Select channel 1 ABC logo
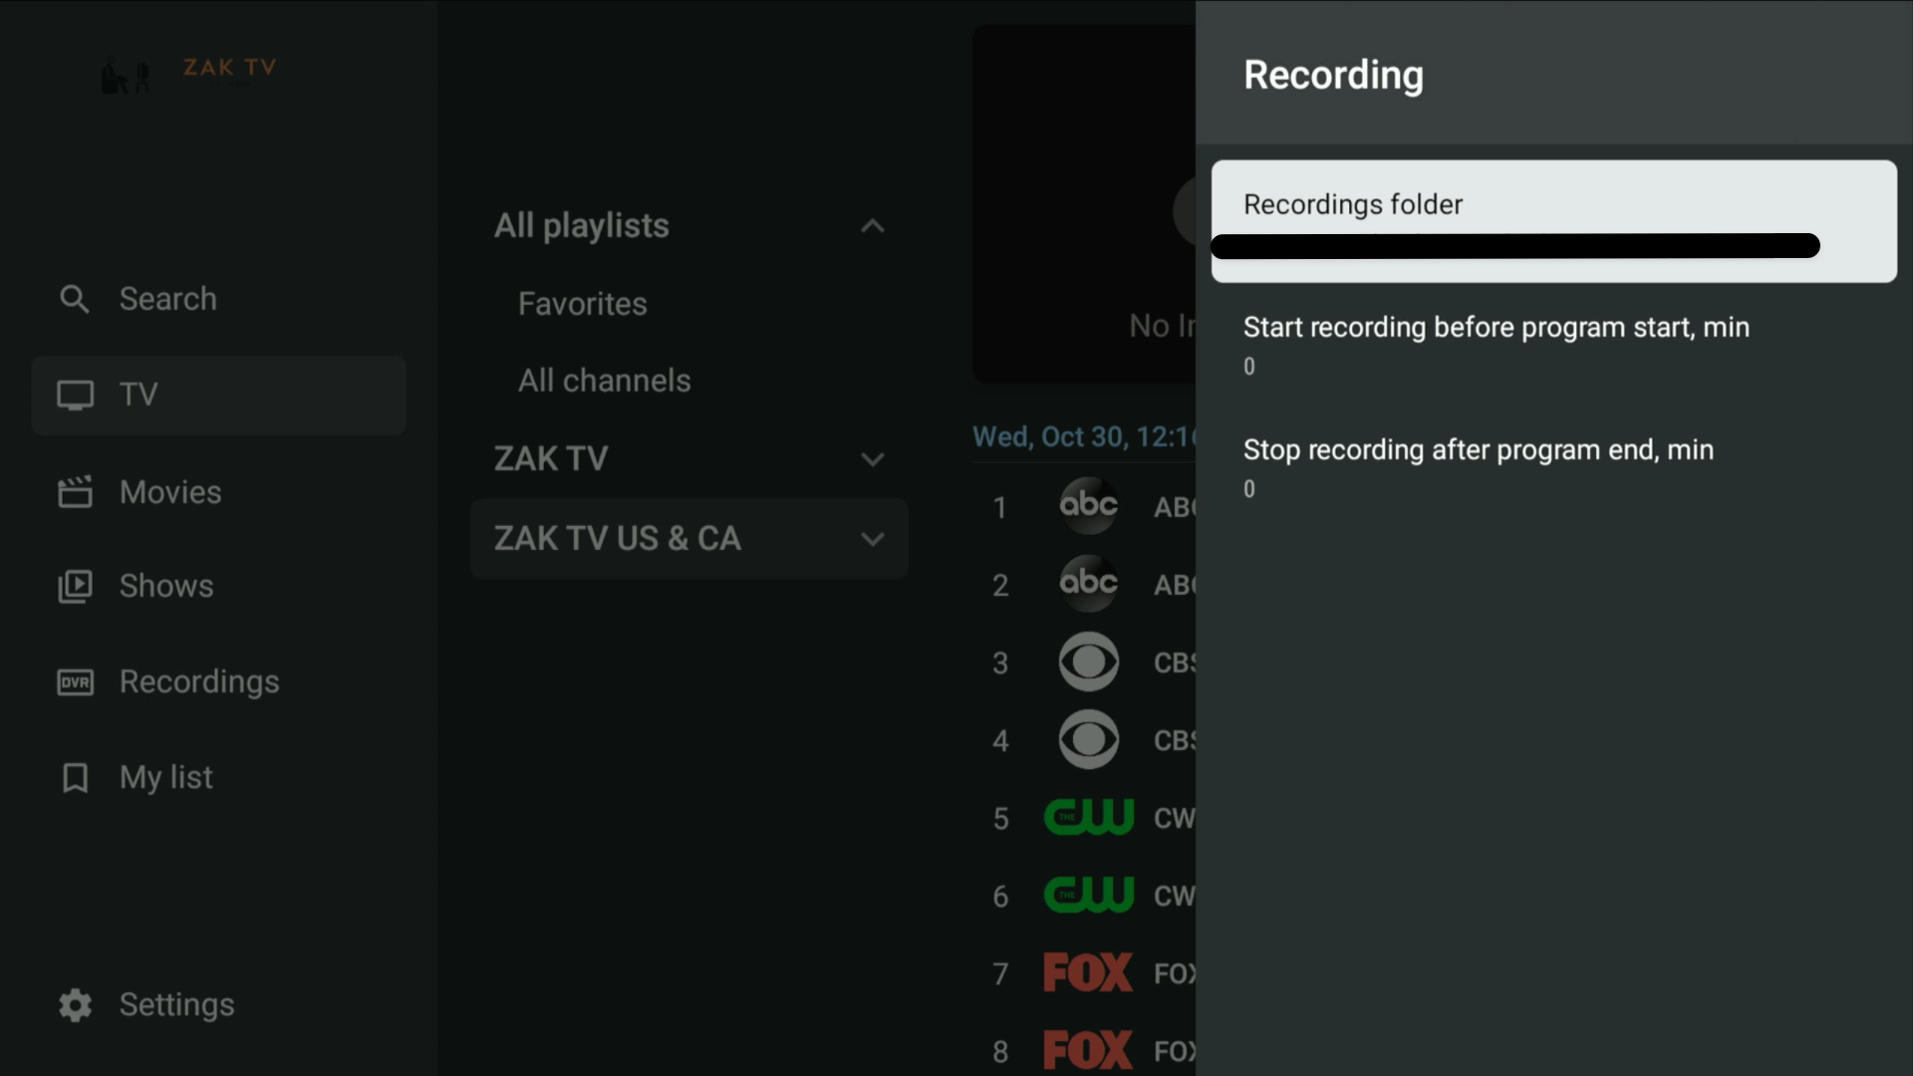 pyautogui.click(x=1088, y=506)
